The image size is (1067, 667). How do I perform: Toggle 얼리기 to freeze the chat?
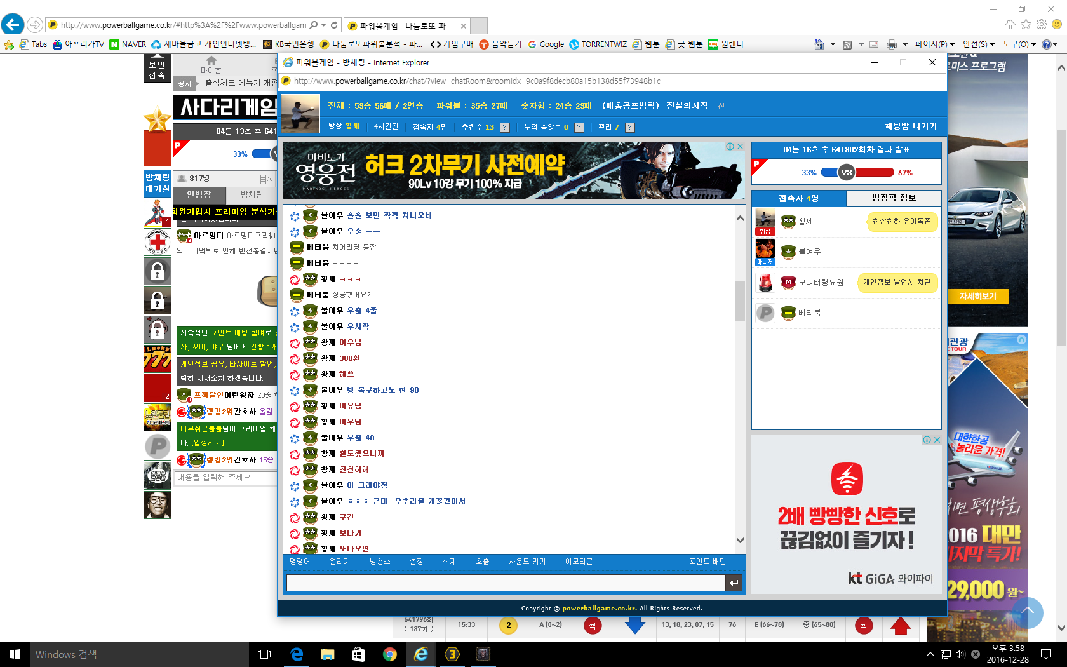(x=340, y=562)
